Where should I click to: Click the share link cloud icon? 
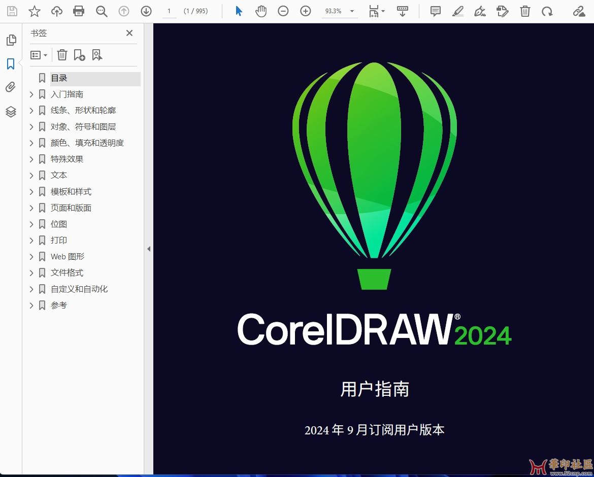[579, 11]
